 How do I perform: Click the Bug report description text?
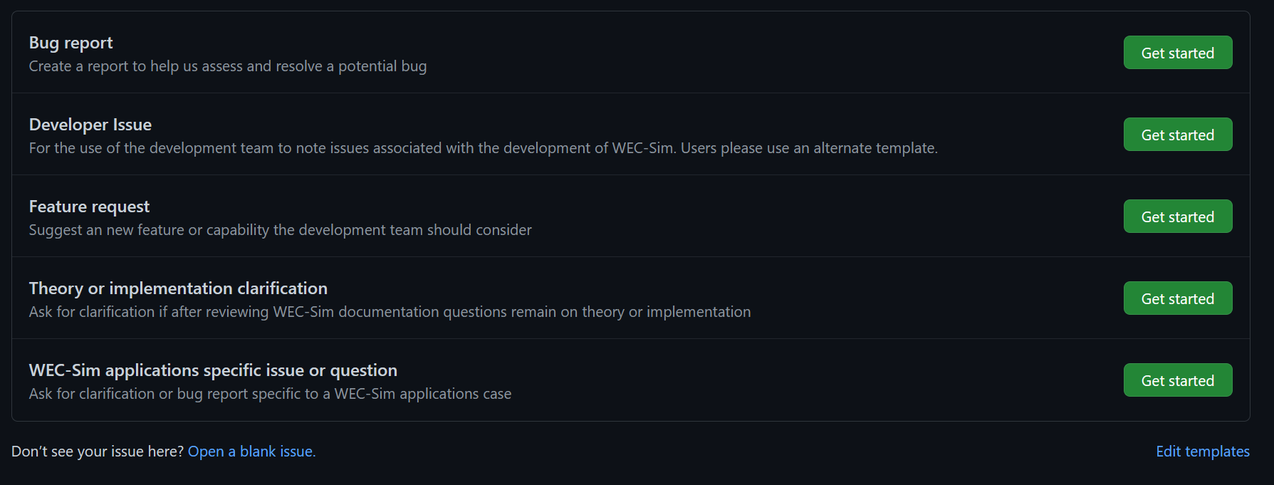tap(227, 66)
